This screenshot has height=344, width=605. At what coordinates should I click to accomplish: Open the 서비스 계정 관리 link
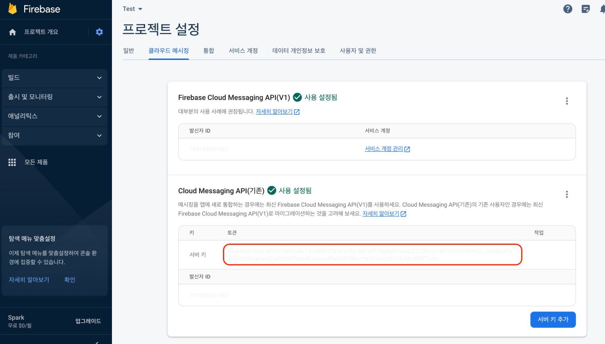[384, 149]
